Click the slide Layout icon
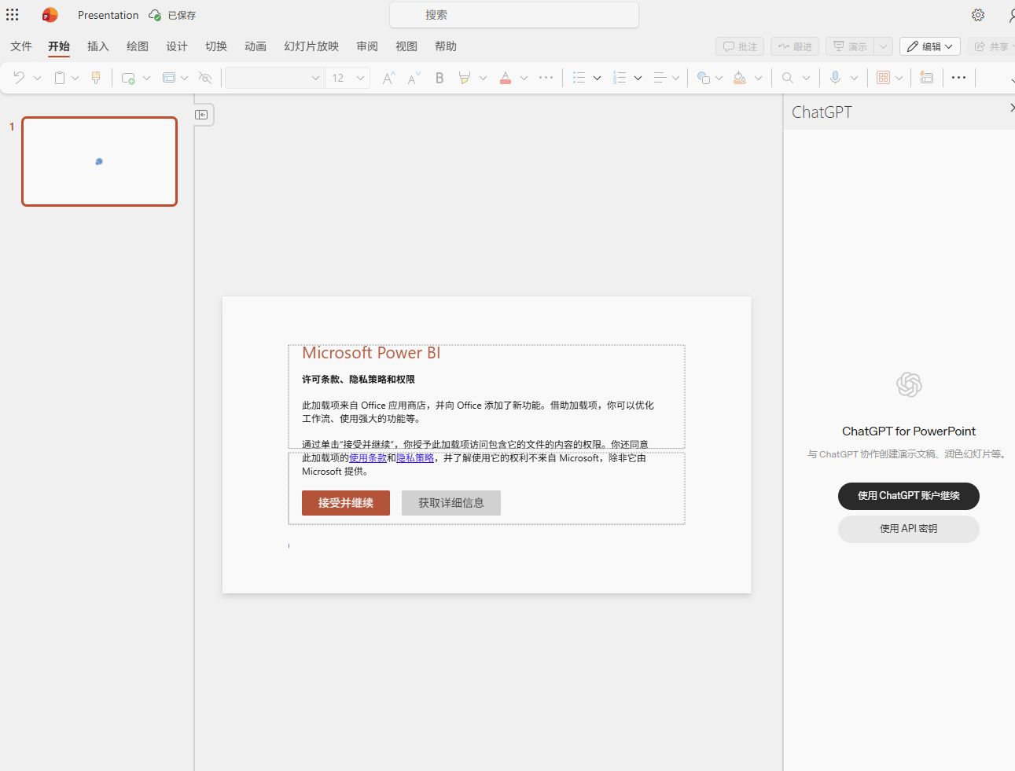This screenshot has height=771, width=1015. click(169, 78)
